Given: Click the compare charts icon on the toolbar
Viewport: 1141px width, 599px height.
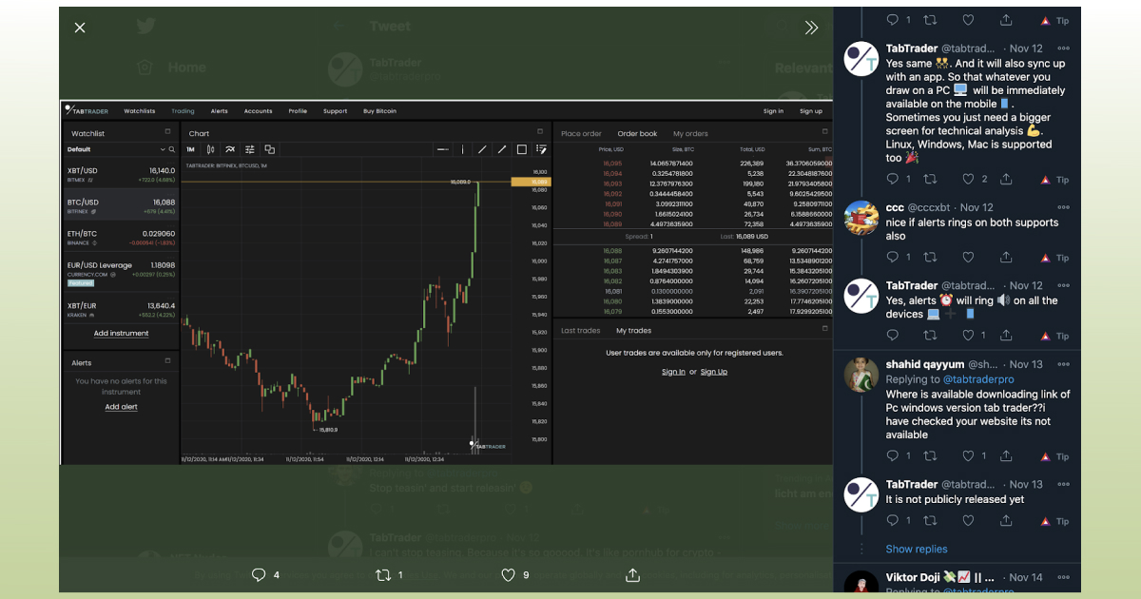Looking at the screenshot, I should [269, 149].
